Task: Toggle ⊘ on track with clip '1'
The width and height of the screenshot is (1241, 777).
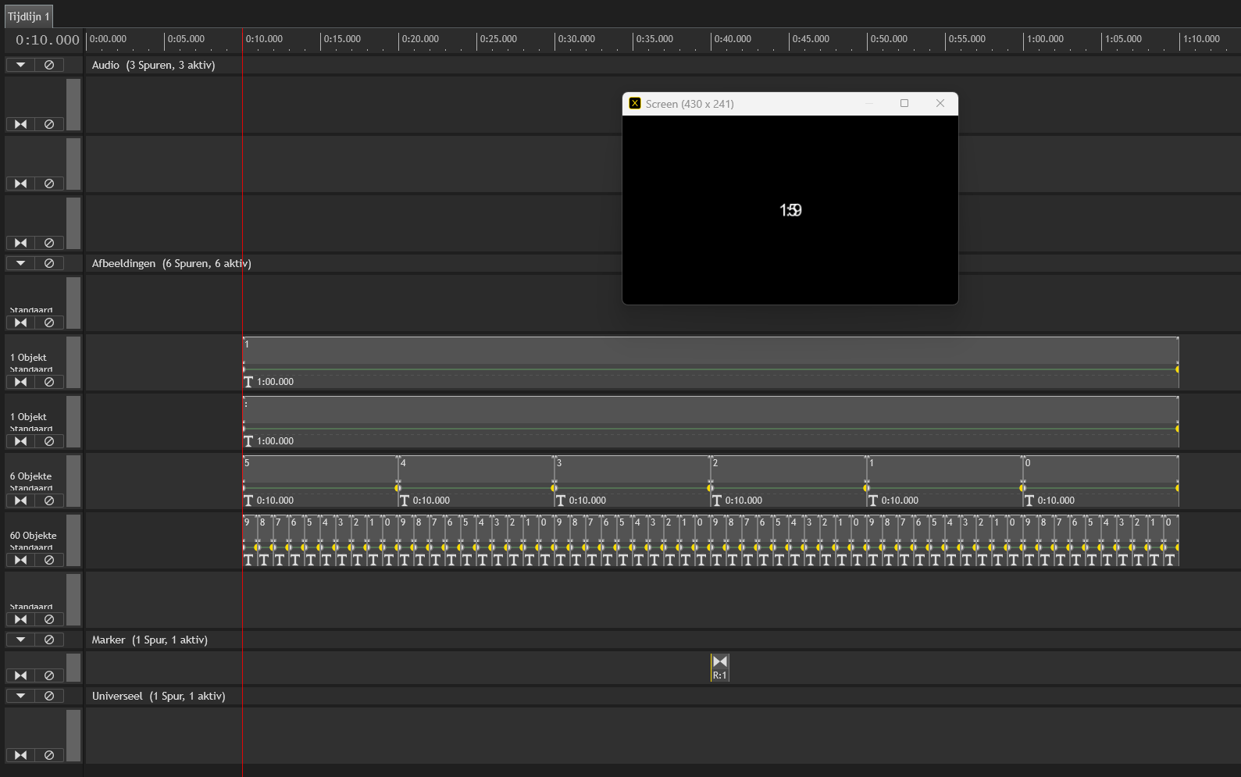Action: 49,382
